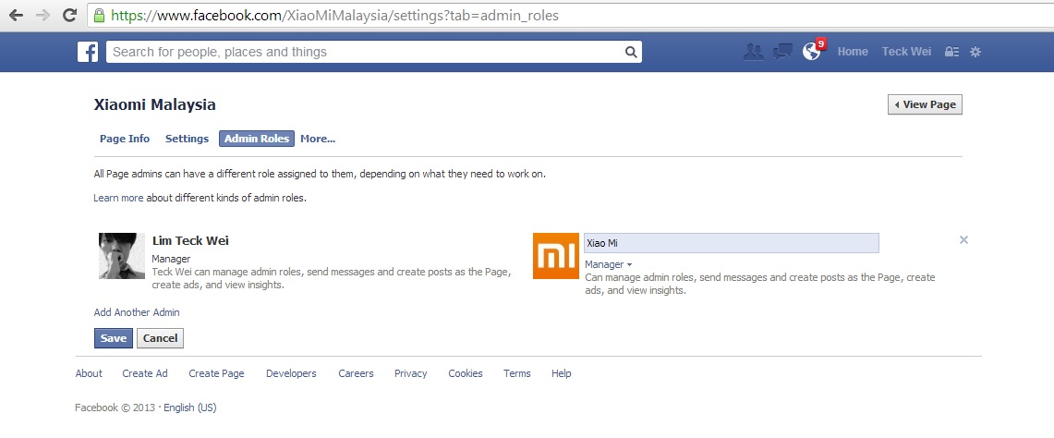Open the Terms footer link
The height and width of the screenshot is (438, 1054).
(x=517, y=373)
